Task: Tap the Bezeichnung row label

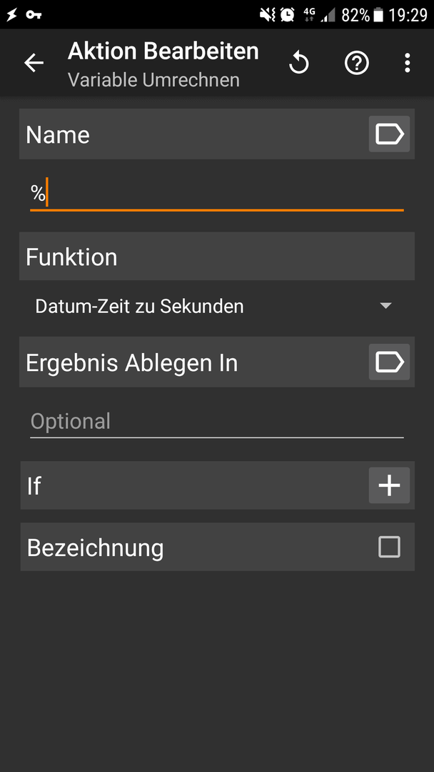Action: [x=95, y=548]
